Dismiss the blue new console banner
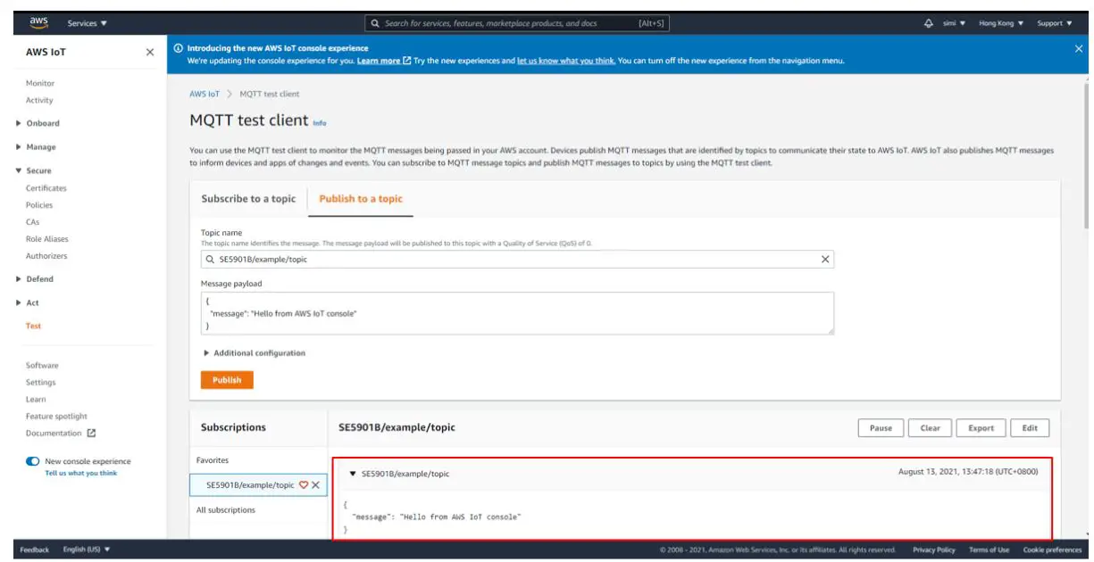This screenshot has height=562, width=1094. tap(1078, 48)
